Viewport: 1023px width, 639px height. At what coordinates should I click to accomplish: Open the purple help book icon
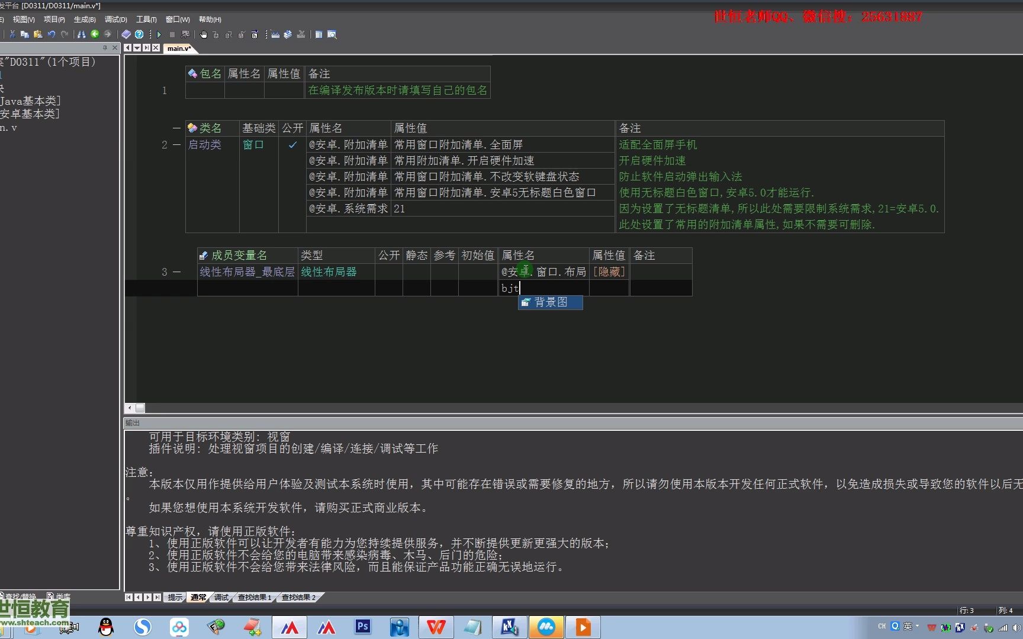click(126, 34)
